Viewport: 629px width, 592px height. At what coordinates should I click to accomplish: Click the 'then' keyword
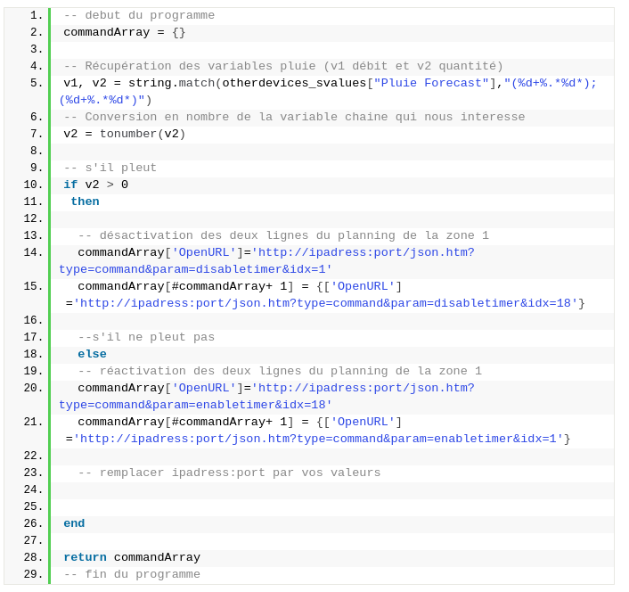tap(85, 201)
